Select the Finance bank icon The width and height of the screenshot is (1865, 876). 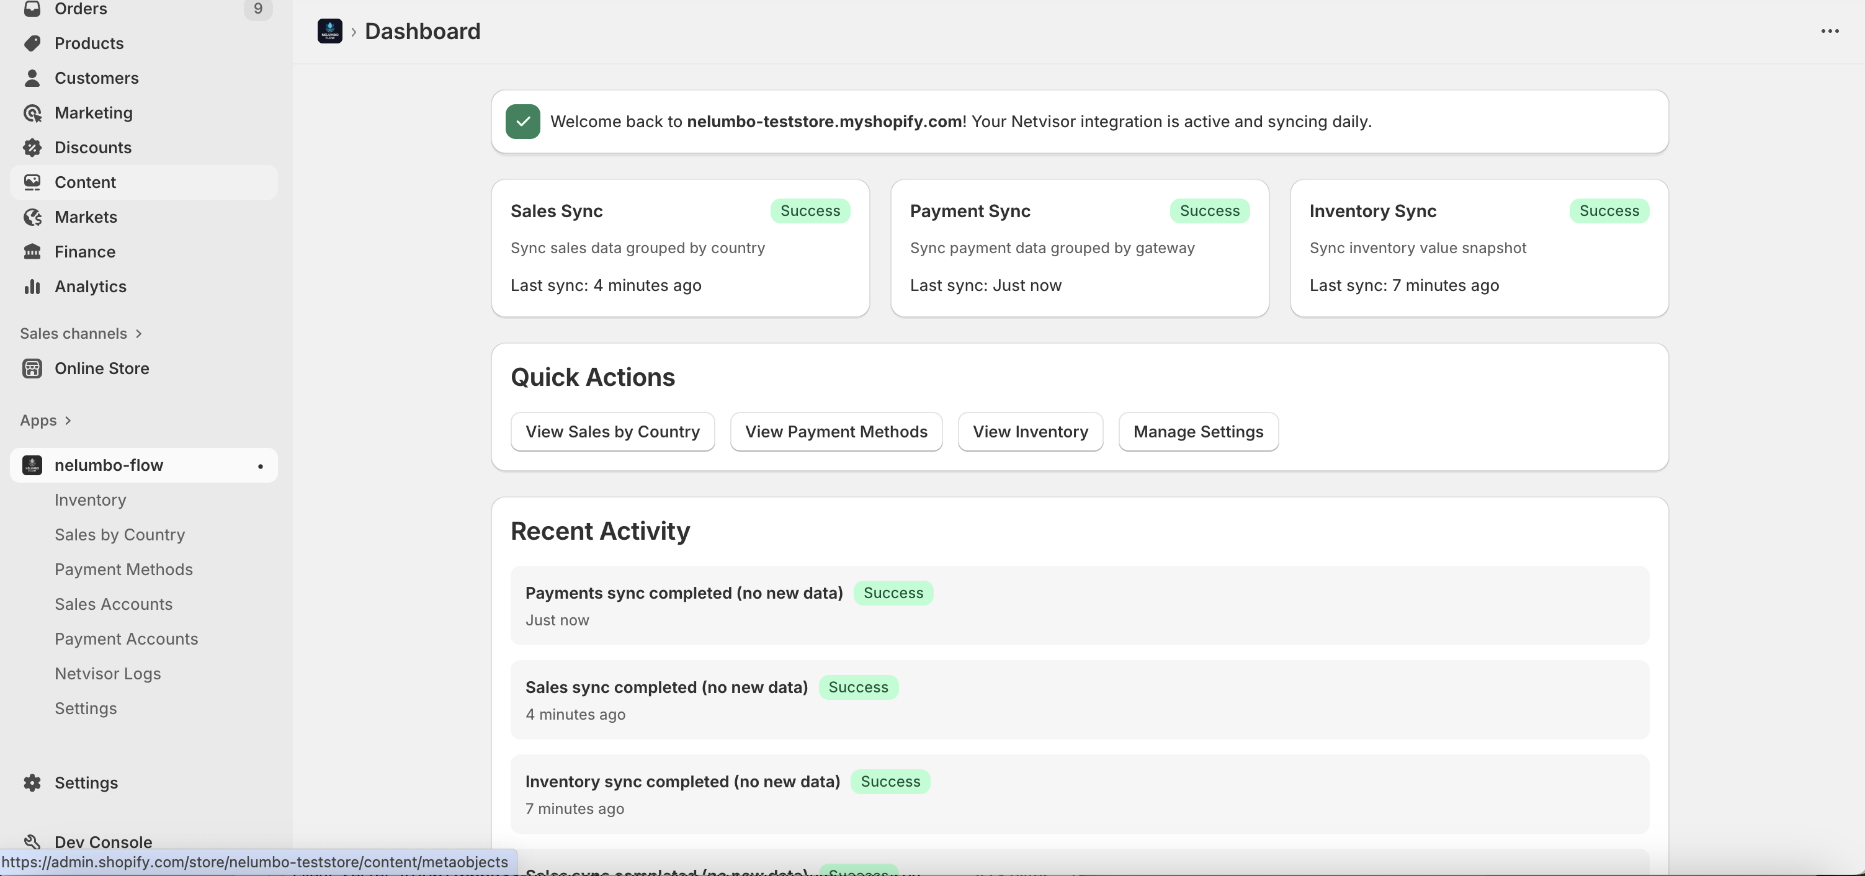click(34, 251)
